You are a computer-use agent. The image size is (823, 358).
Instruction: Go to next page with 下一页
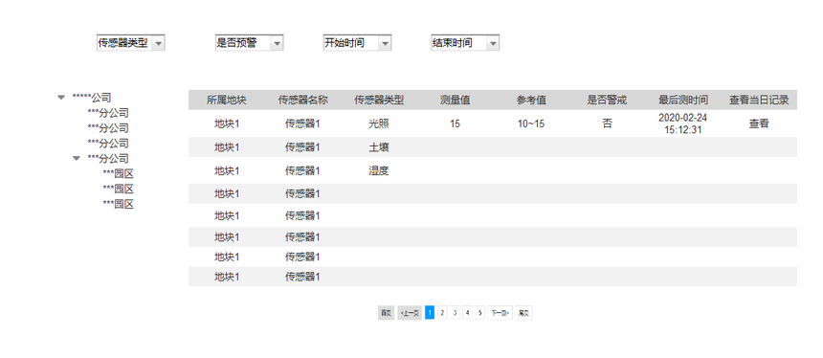coord(500,313)
